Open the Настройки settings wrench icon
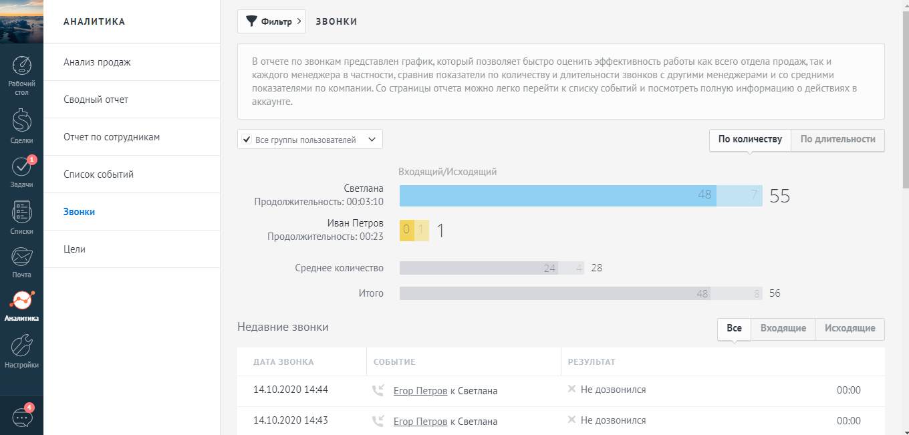The width and height of the screenshot is (909, 435). point(21,345)
